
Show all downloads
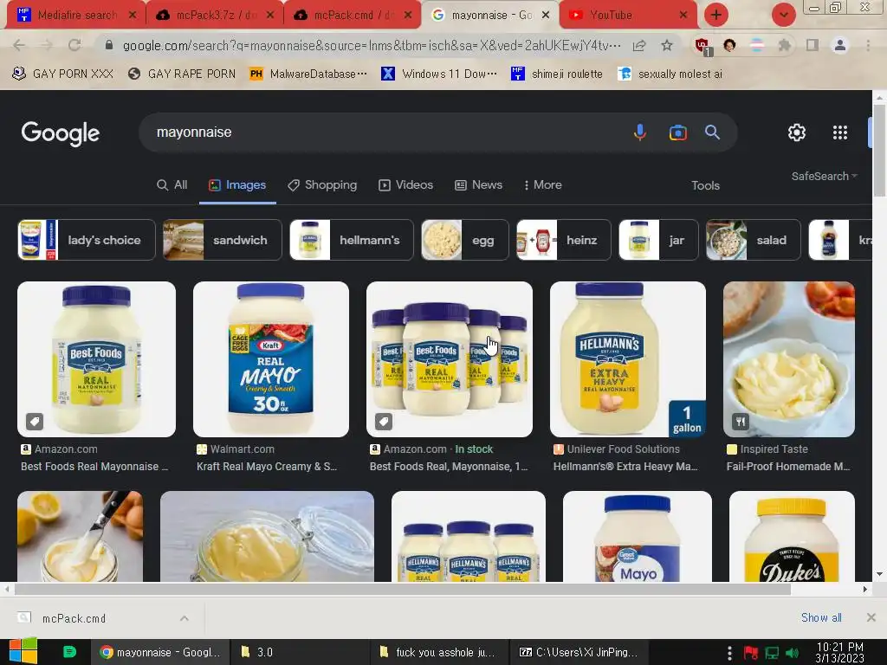821,617
